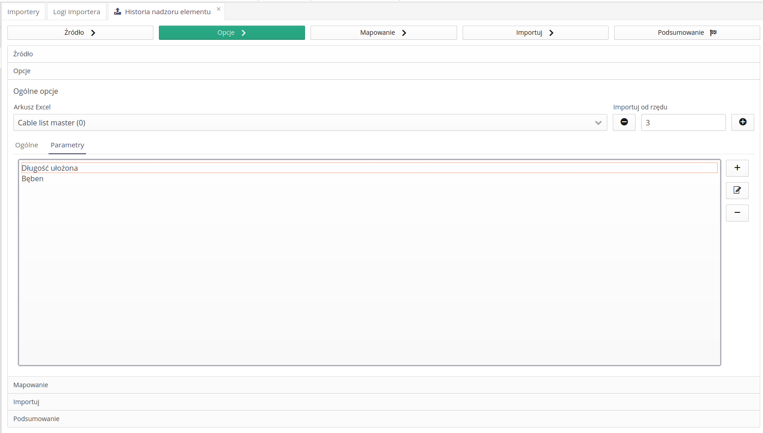Proceed to the Importuj step

coord(535,32)
